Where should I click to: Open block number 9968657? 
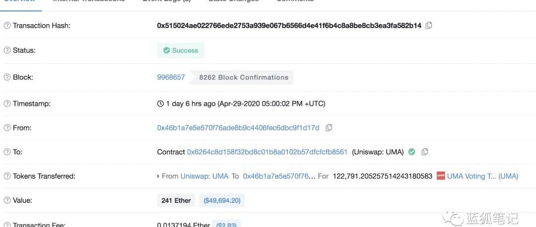[x=171, y=77]
